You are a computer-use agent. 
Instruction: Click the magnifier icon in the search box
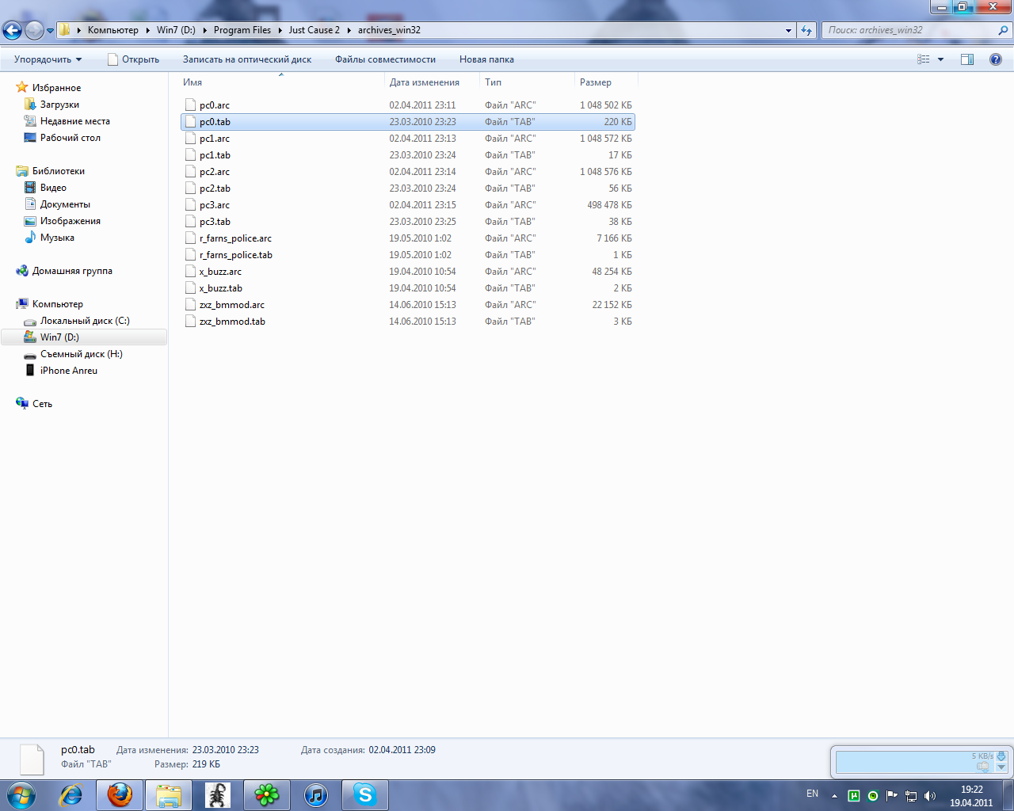(x=1004, y=30)
